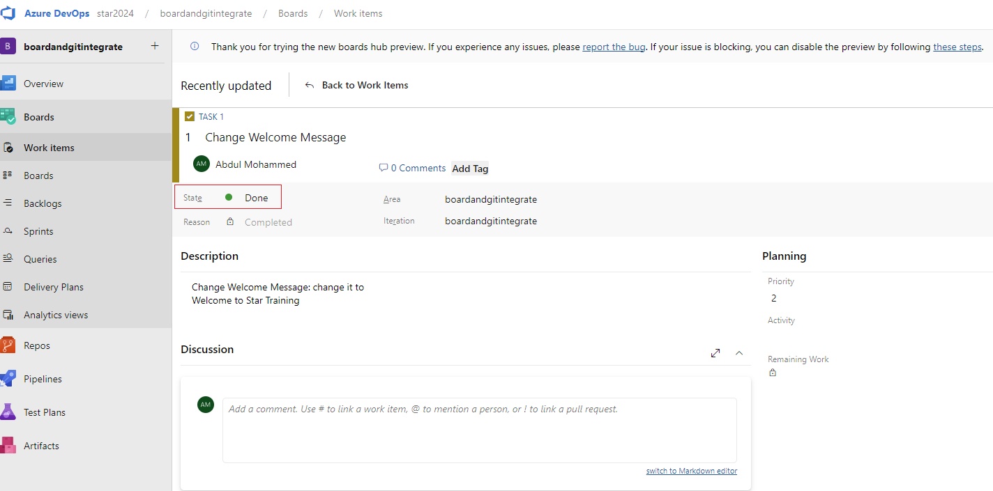
Task: Click the Delivery Plans icon
Action: (x=8, y=287)
